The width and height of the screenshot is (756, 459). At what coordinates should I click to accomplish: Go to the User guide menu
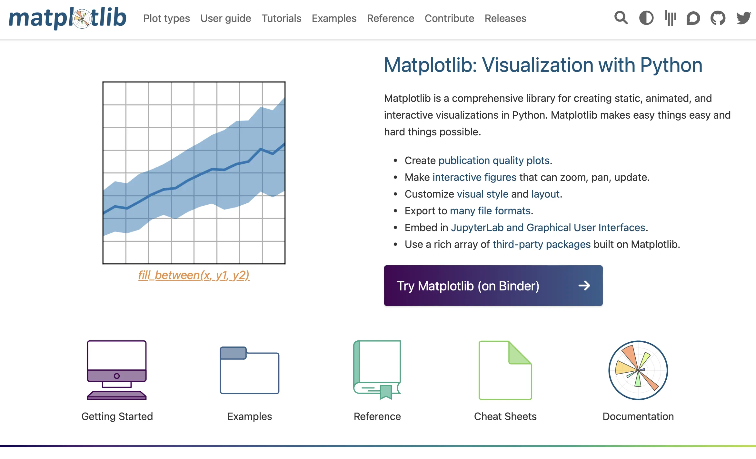(226, 18)
